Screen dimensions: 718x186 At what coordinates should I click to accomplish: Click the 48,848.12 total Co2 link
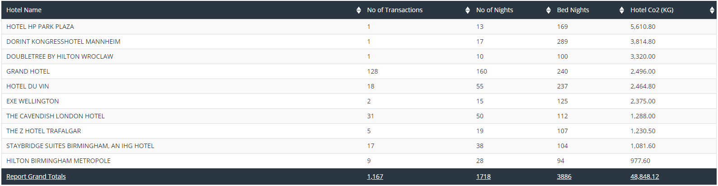645,177
